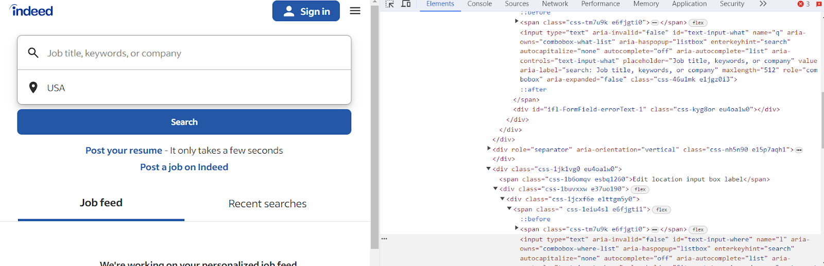This screenshot has height=266, width=824.
Task: Select the ifl-FormField-errorText-1 div line
Action: click(x=646, y=109)
